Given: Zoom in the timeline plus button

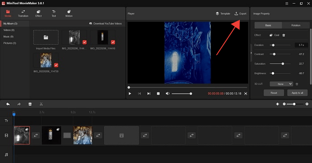Looking at the screenshot, I should click(307, 104).
